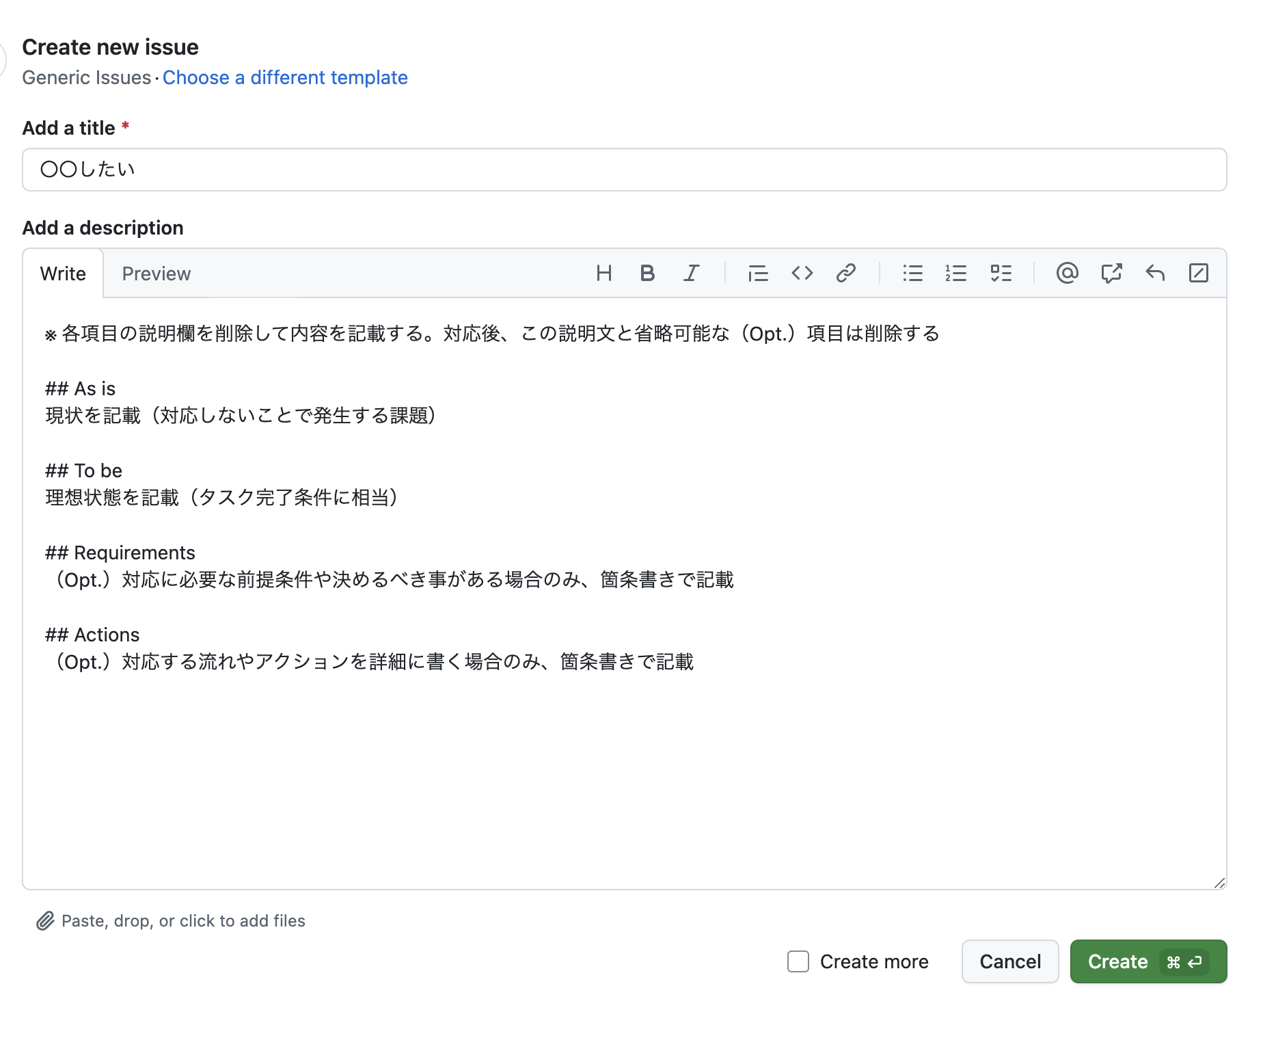
Task: Insert a quote block
Action: point(758,274)
